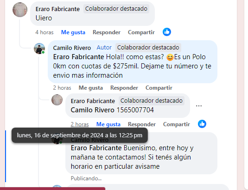Open Camilo Rivero's avatar on the Polo 0km reply

click(x=39, y=49)
